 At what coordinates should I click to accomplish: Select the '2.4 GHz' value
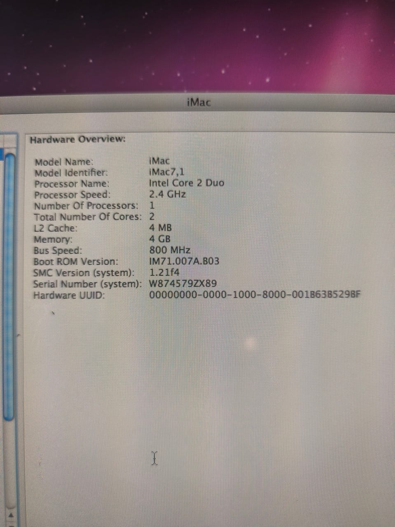(x=167, y=194)
